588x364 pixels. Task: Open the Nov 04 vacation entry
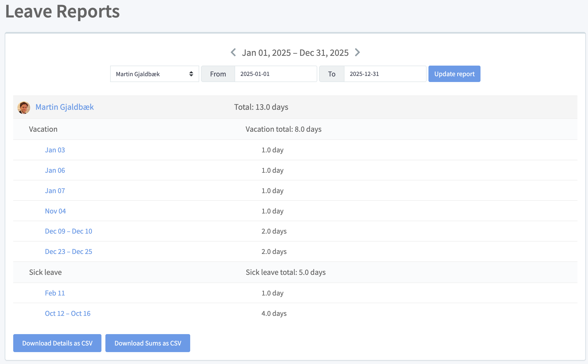pyautogui.click(x=55, y=211)
